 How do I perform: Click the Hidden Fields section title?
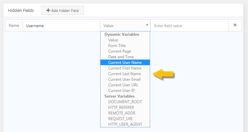click(x=21, y=11)
